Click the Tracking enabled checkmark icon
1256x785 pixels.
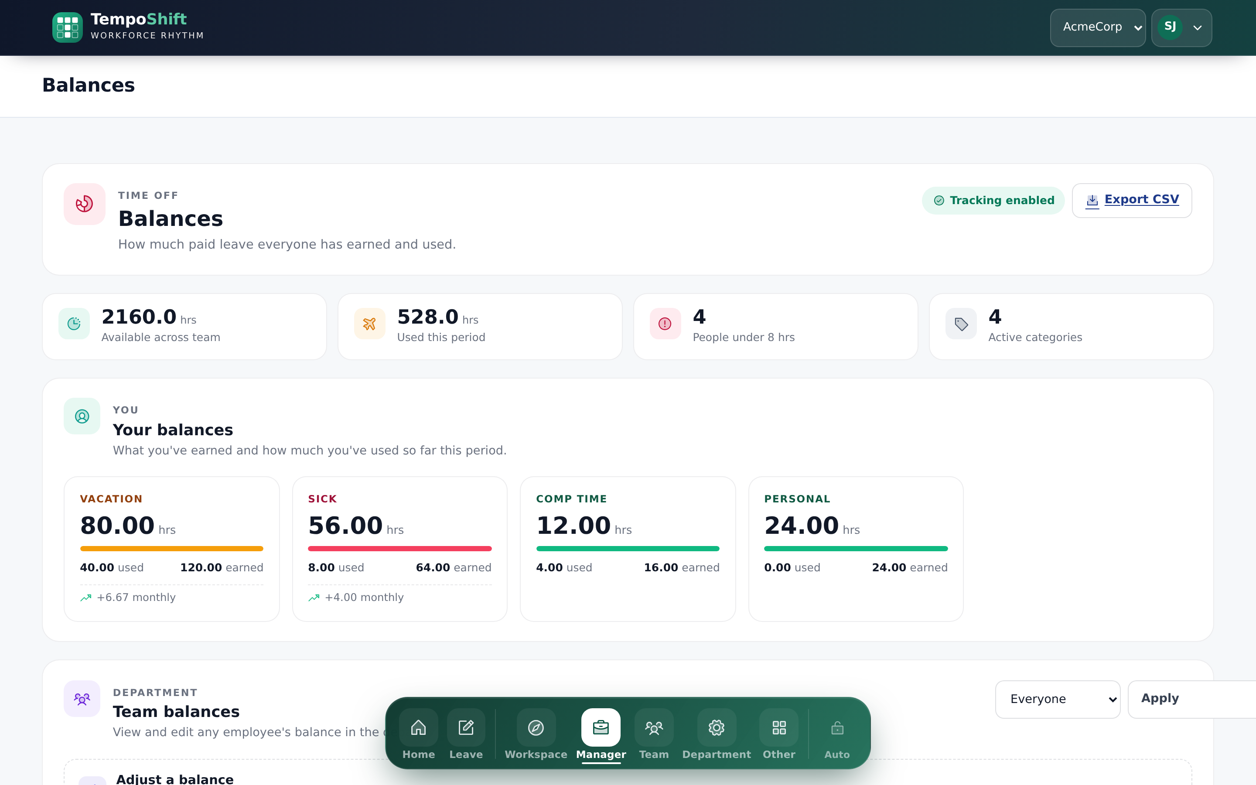[x=939, y=201]
